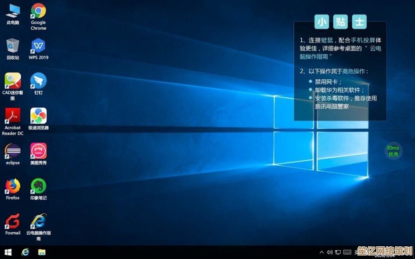Screen dimensions: 415x259
Task: Launch Internet Explorer from the taskbar
Action: (x=25, y=252)
